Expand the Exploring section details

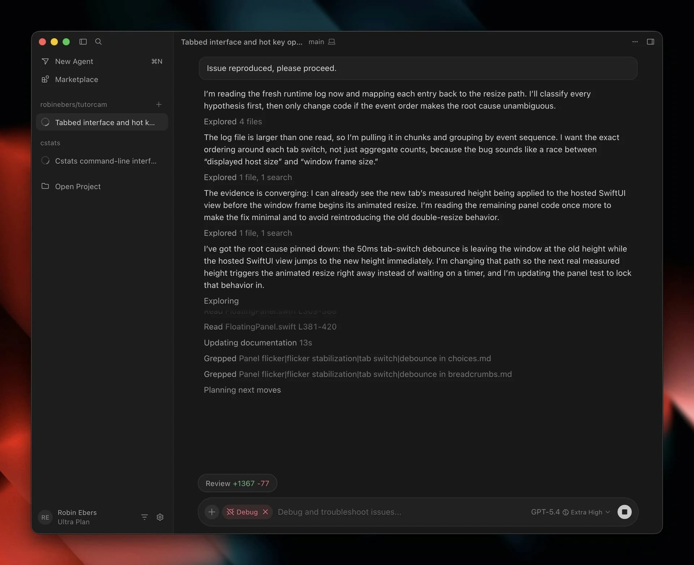pos(221,301)
